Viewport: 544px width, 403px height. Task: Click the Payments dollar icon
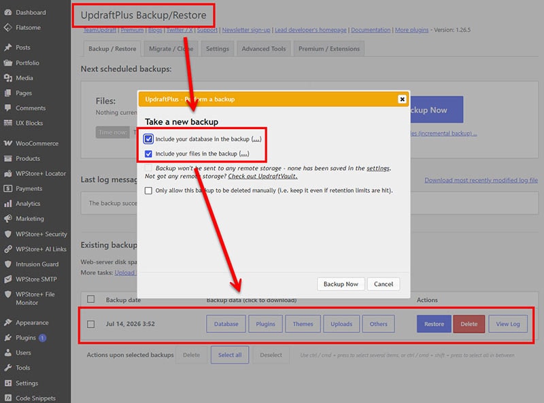[8, 189]
